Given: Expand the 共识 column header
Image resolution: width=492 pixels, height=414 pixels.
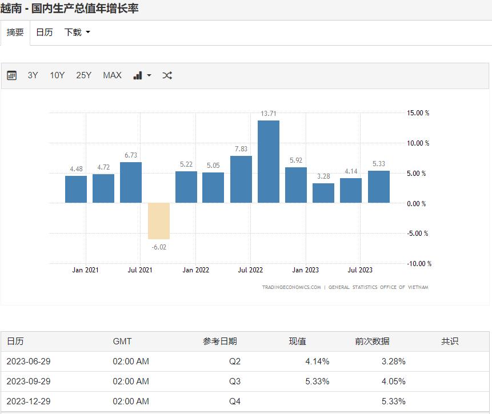Looking at the screenshot, I should pos(449,341).
